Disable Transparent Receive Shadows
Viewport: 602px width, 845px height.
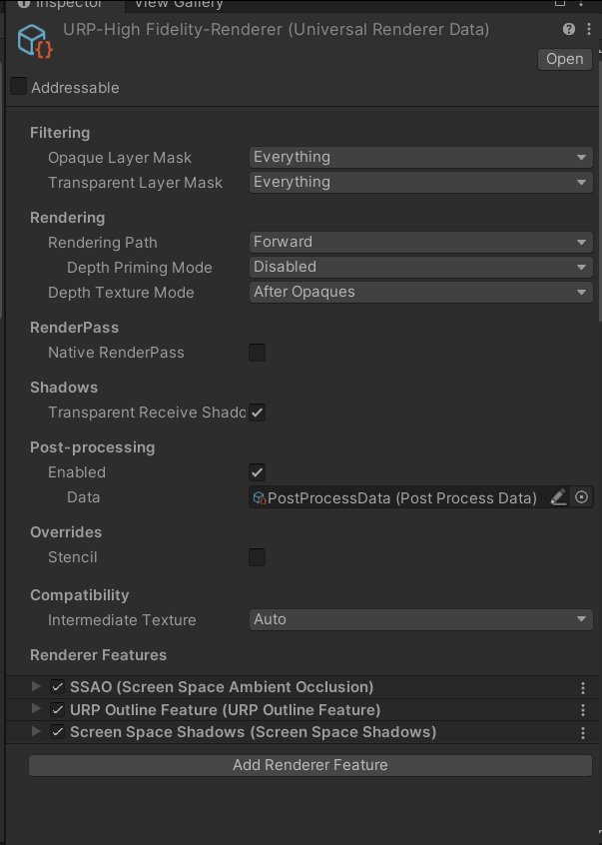coord(257,413)
